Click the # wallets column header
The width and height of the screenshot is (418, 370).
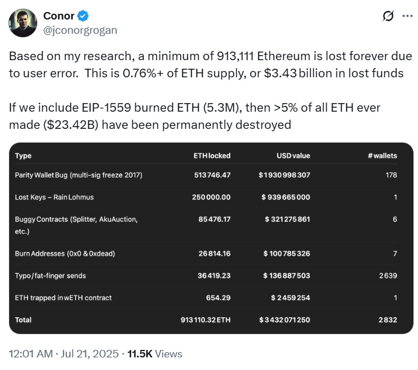tap(382, 156)
